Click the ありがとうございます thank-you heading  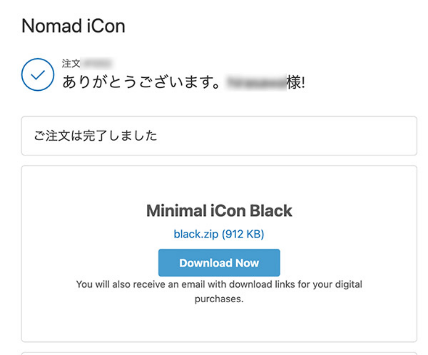[x=141, y=82]
